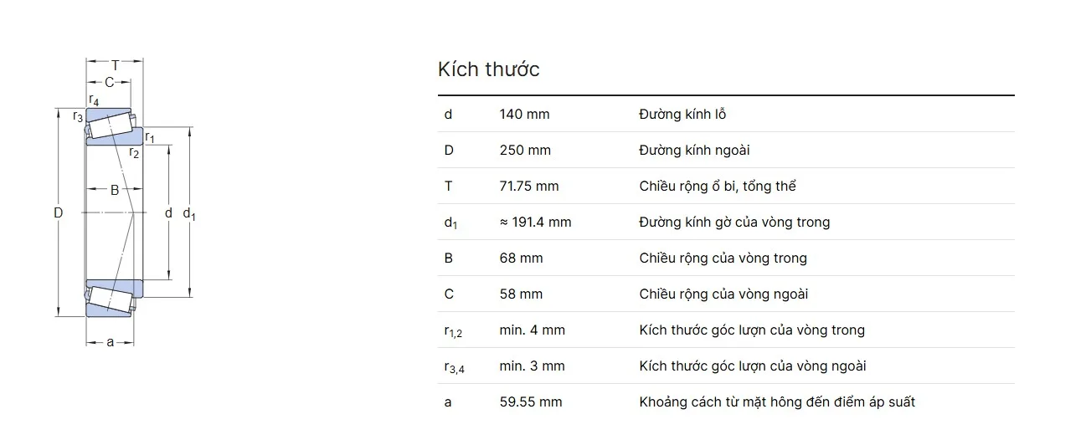Click the T dimension label in diagram
The height and width of the screenshot is (445, 1086).
point(115,65)
